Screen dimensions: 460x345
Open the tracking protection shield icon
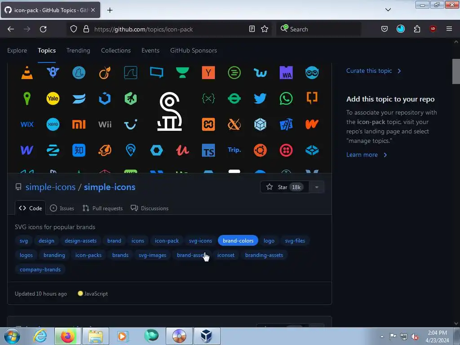[74, 29]
